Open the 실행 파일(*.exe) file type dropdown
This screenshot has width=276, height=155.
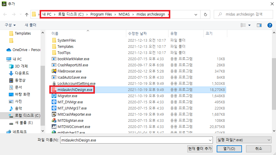coord(244,140)
